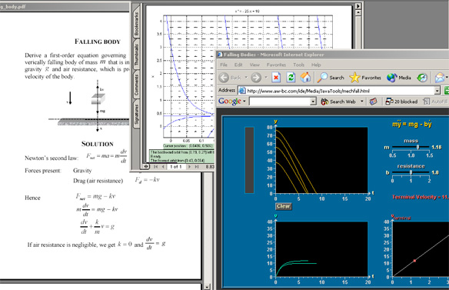Click the 'mÿ = mg - bẏ' equation label
Image resolution: width=449 pixels, height=290 pixels.
(x=412, y=124)
